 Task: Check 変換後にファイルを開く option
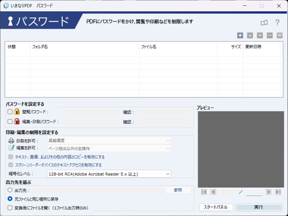click(10, 208)
